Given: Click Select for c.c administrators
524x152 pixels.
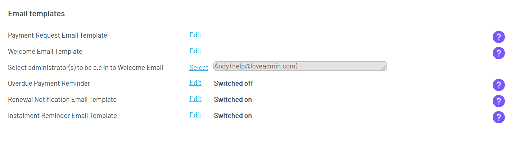Looking at the screenshot, I should [x=199, y=68].
